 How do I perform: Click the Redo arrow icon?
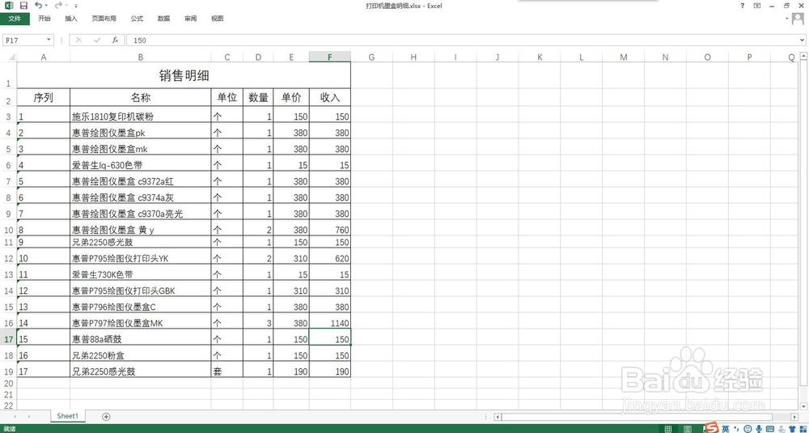(58, 5)
